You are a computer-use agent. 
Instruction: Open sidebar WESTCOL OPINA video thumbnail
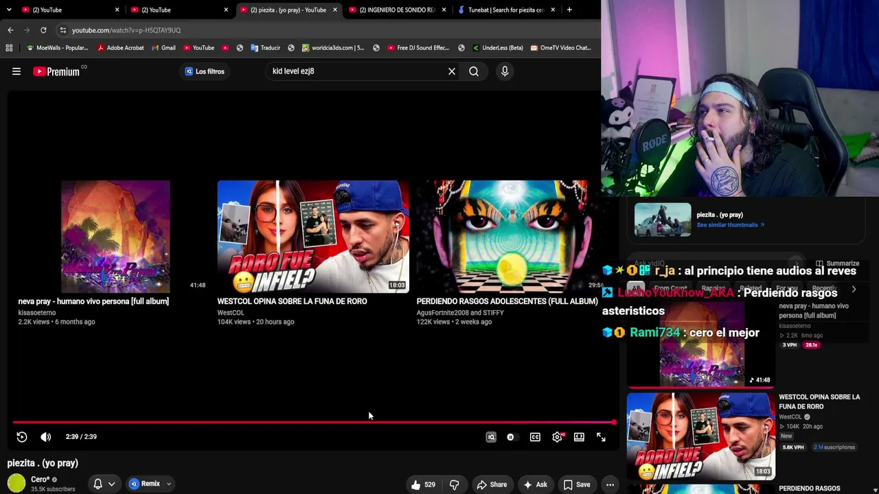(700, 436)
